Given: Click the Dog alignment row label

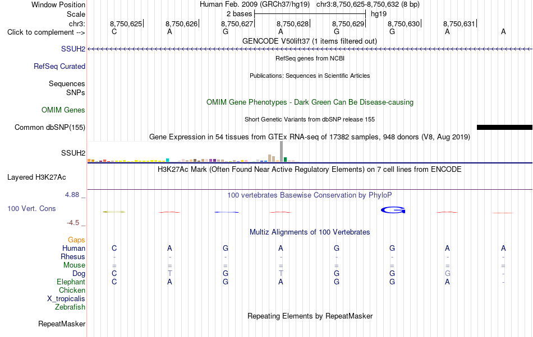Looking at the screenshot, I should (x=79, y=273).
